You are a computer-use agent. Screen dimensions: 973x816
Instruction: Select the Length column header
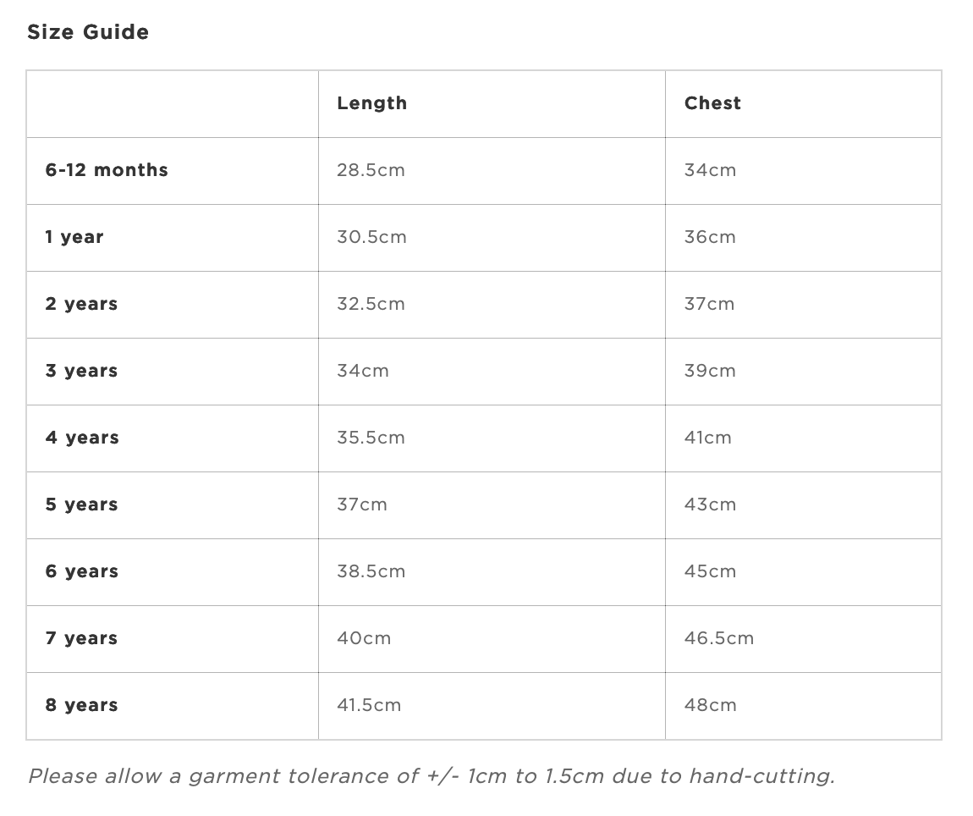tap(371, 104)
